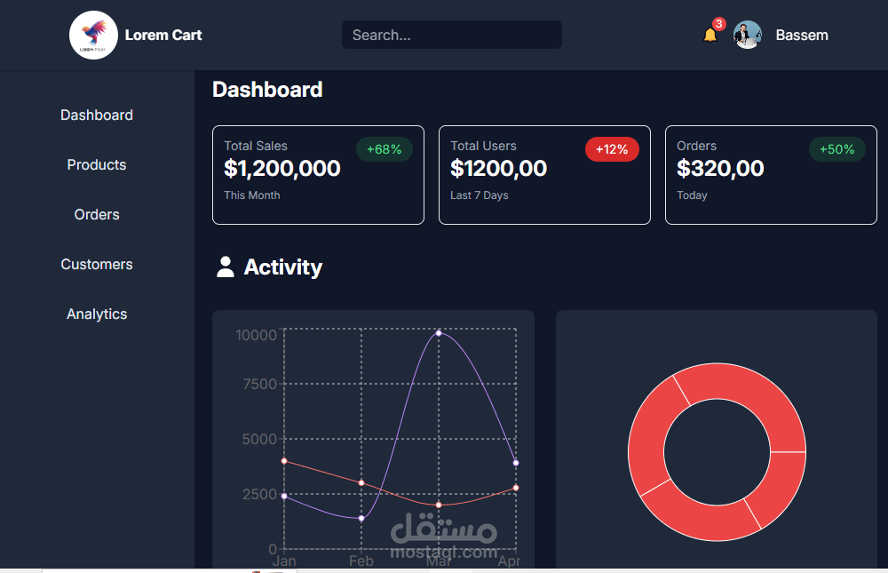Viewport: 888px width, 573px height.
Task: Click the 2500 y-axis label
Action: 260,494
